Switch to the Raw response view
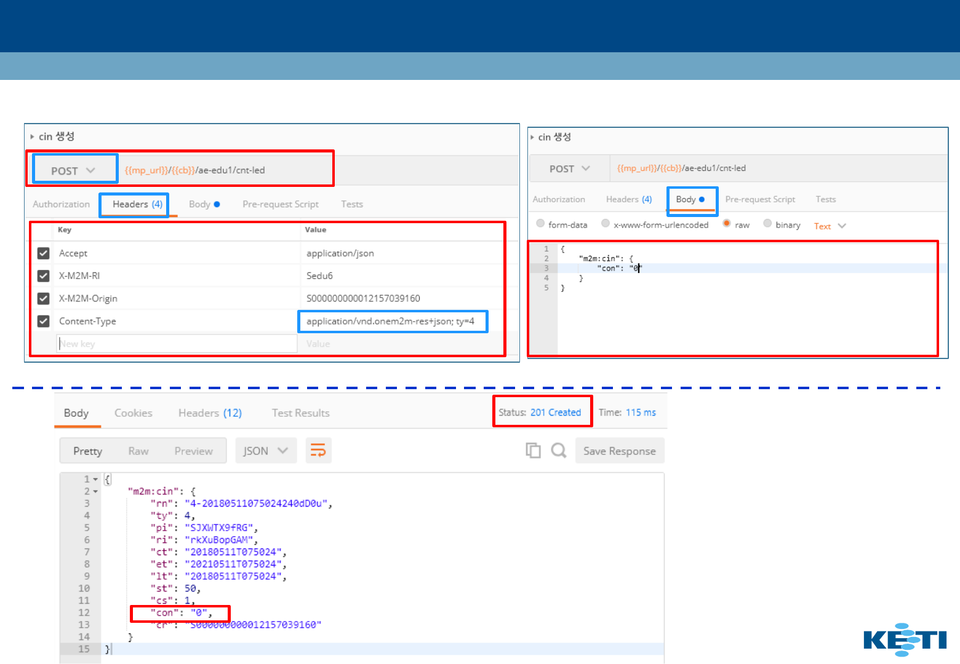The image size is (960, 664). [x=138, y=451]
